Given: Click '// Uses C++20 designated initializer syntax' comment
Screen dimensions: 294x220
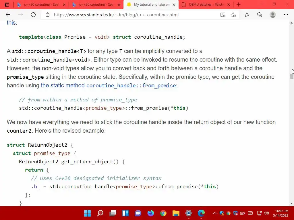Looking at the screenshot, I should point(96,178).
